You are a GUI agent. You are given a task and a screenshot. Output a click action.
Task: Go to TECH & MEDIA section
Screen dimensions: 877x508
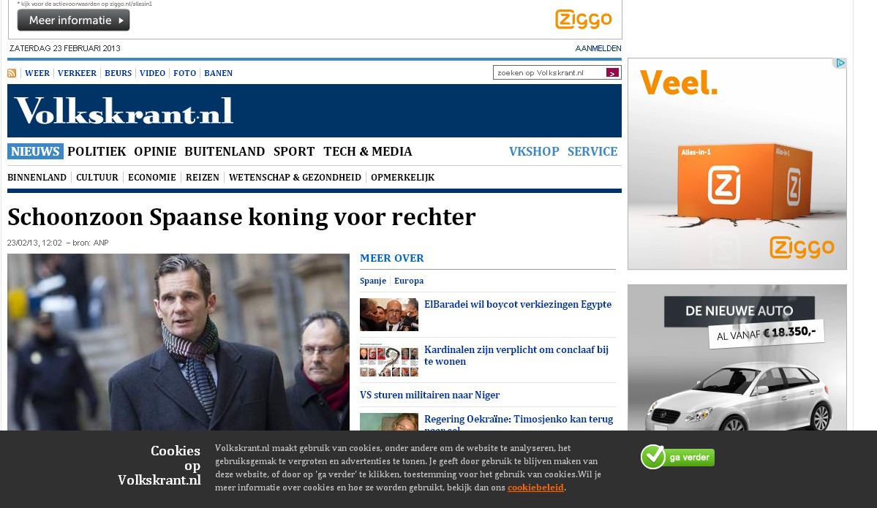(367, 151)
